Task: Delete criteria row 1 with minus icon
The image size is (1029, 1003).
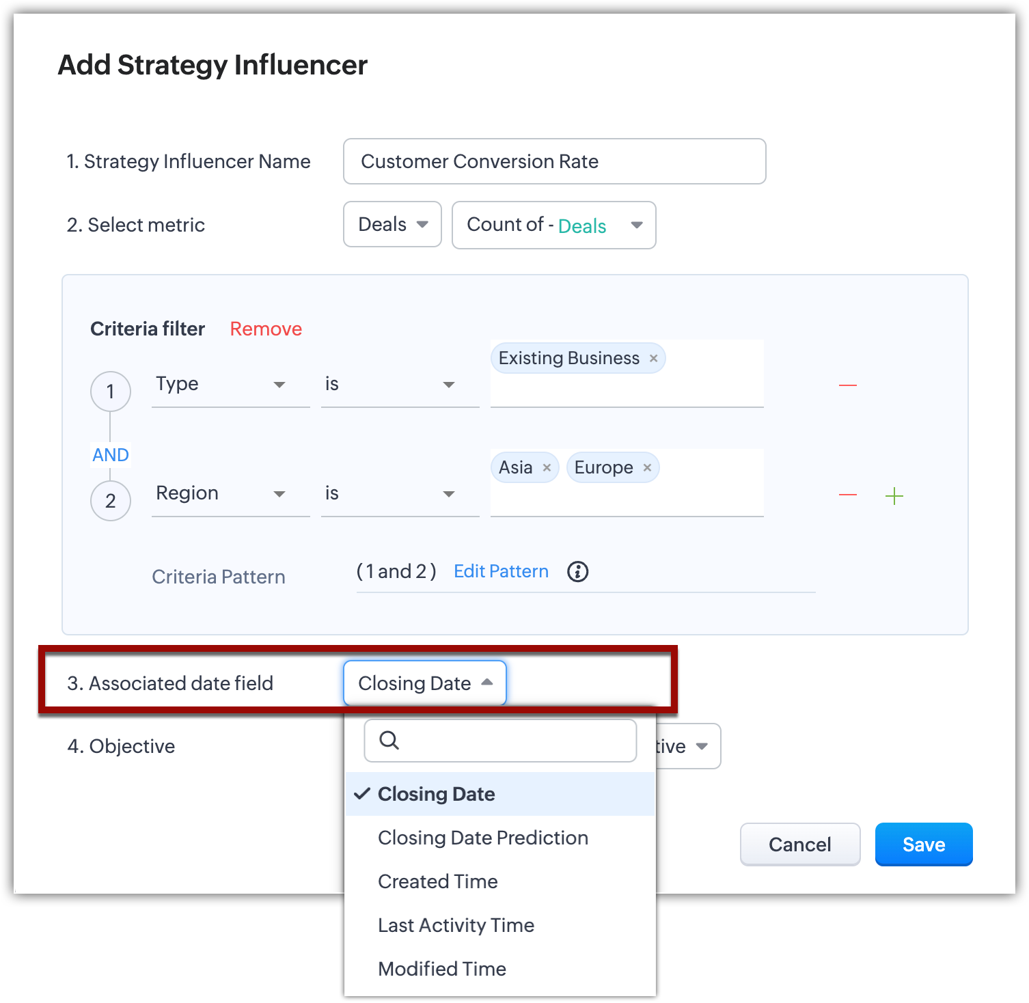Action: pos(847,386)
